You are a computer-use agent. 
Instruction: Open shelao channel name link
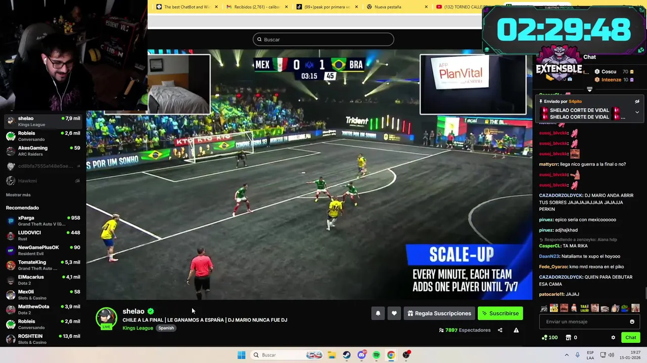coord(133,312)
